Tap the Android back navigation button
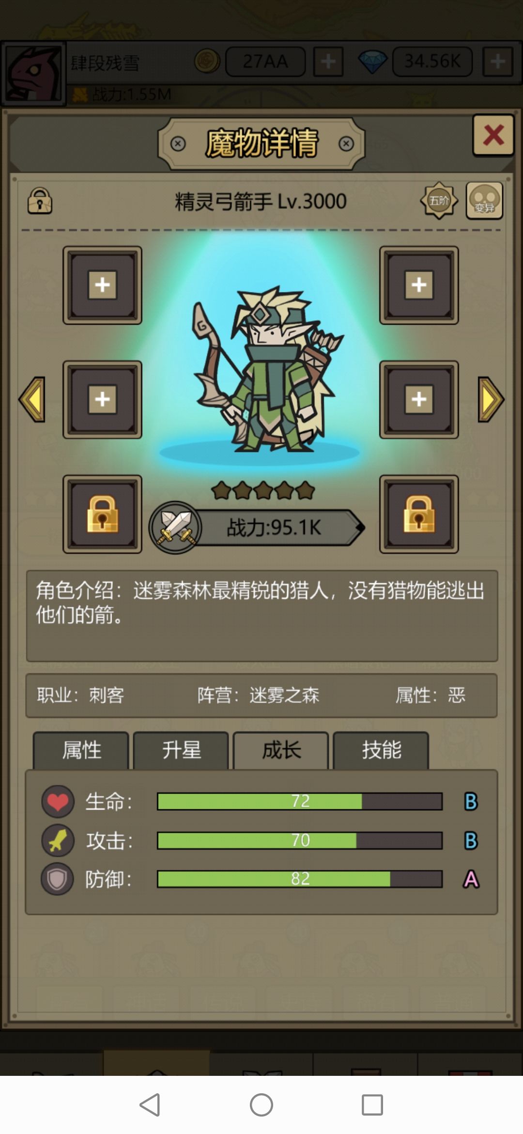 click(x=150, y=1105)
